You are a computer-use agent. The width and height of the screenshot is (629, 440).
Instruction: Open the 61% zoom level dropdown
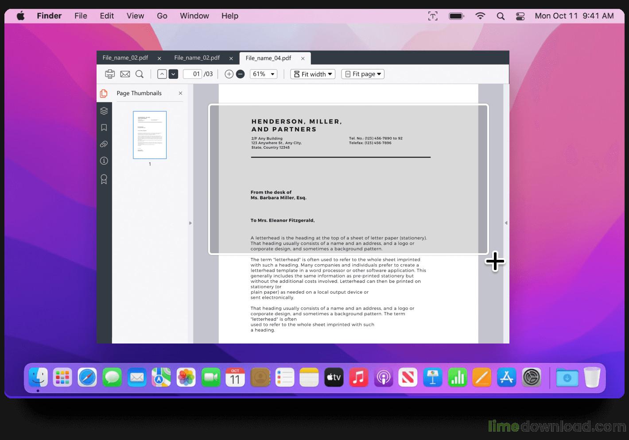(x=264, y=74)
